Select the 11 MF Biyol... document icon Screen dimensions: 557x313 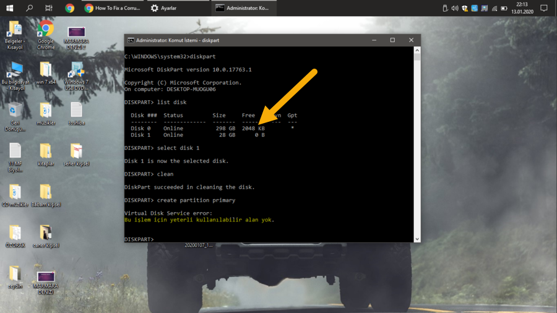[15, 158]
